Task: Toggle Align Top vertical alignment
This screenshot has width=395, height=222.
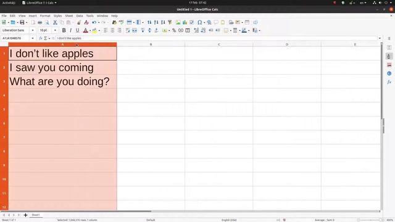Action: point(143,30)
